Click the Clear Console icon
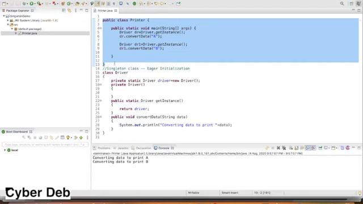This screenshot has height=204, width=363. pyautogui.click(x=291, y=148)
